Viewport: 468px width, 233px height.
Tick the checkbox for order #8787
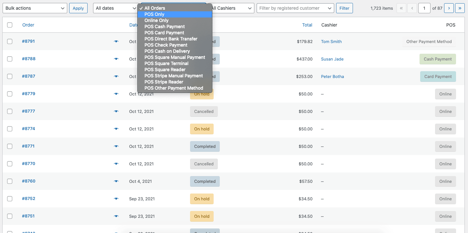(x=9, y=76)
